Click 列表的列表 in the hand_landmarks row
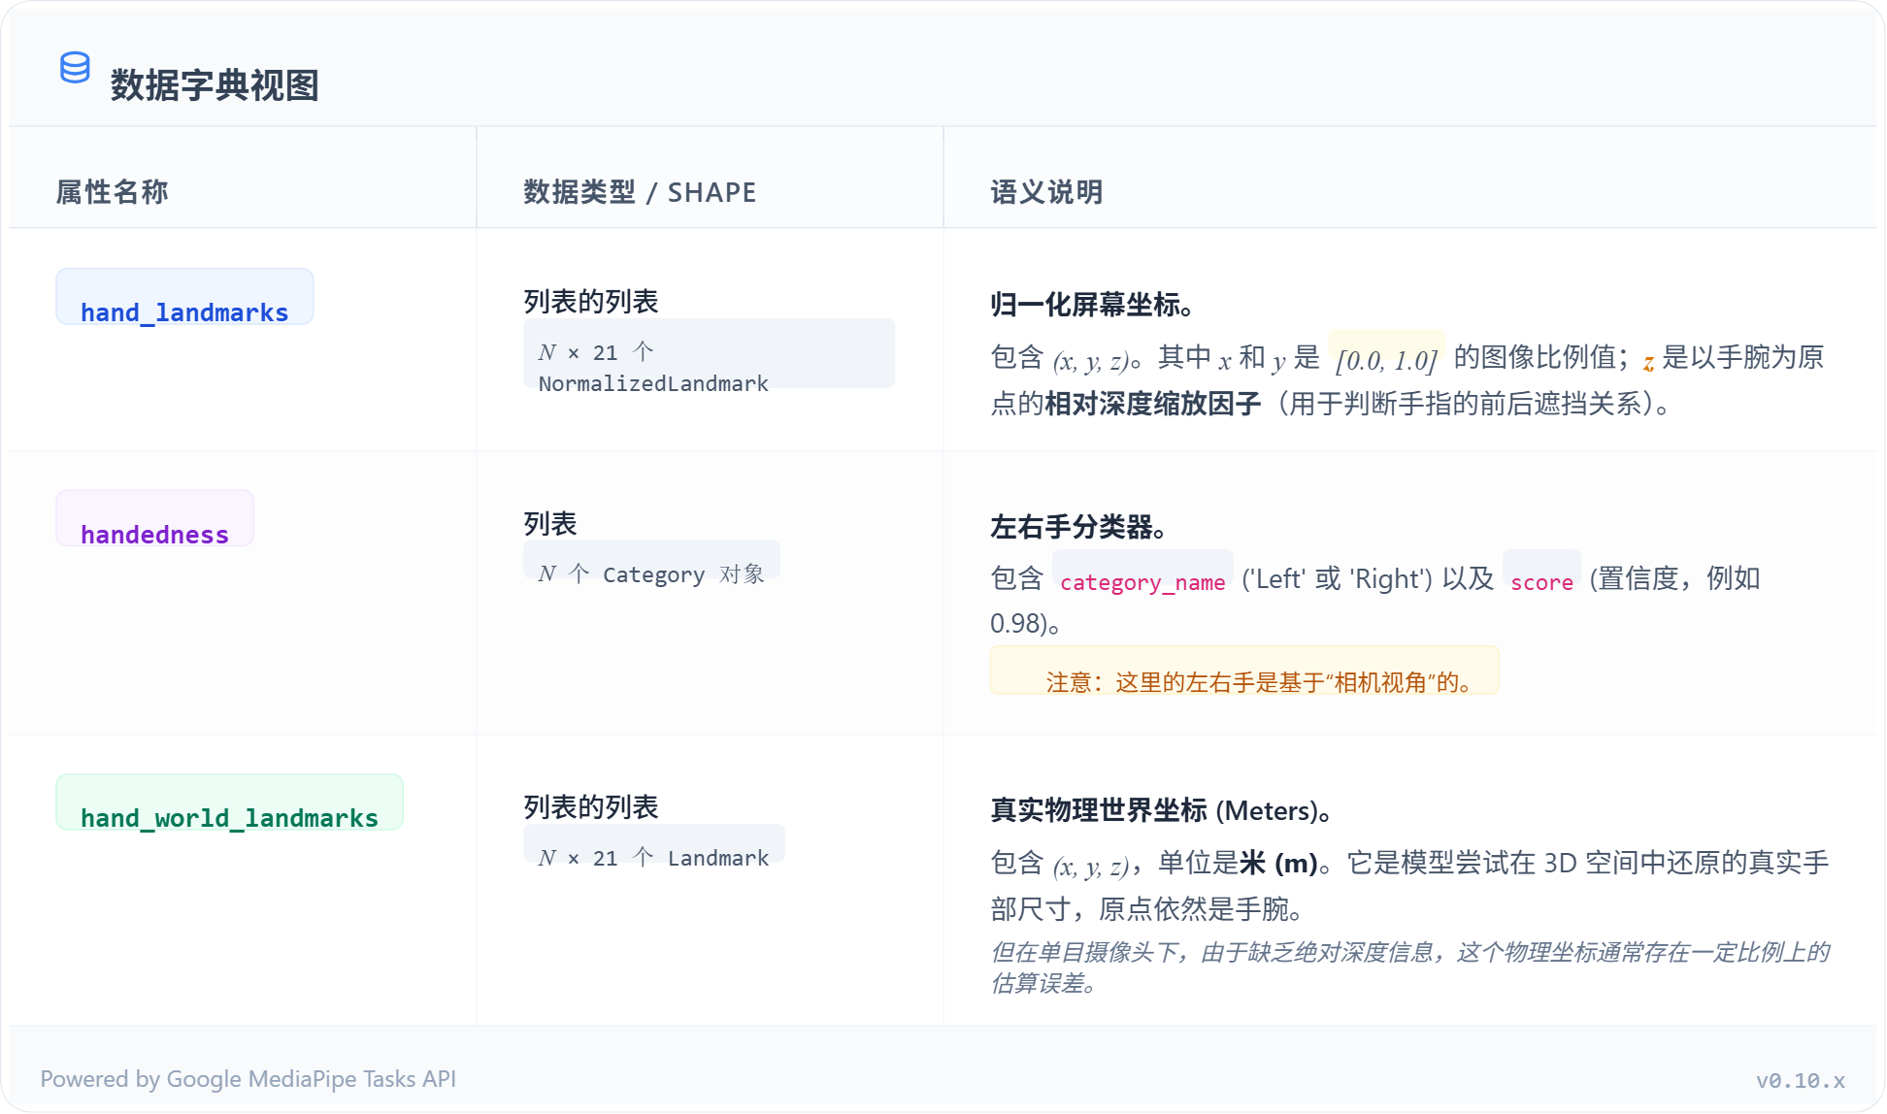Image resolution: width=1887 pixels, height=1114 pixels. (591, 302)
